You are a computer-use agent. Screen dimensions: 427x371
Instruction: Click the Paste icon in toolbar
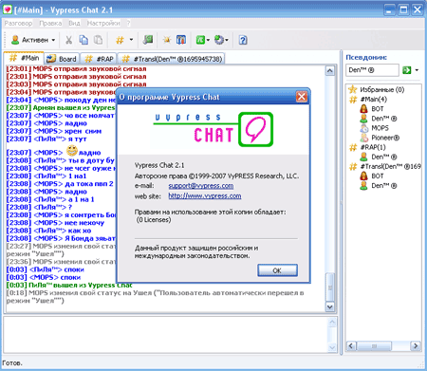(x=99, y=40)
